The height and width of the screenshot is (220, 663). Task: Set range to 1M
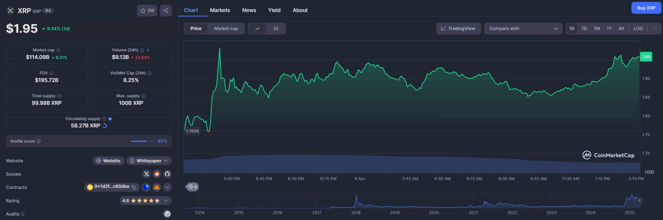click(x=597, y=28)
